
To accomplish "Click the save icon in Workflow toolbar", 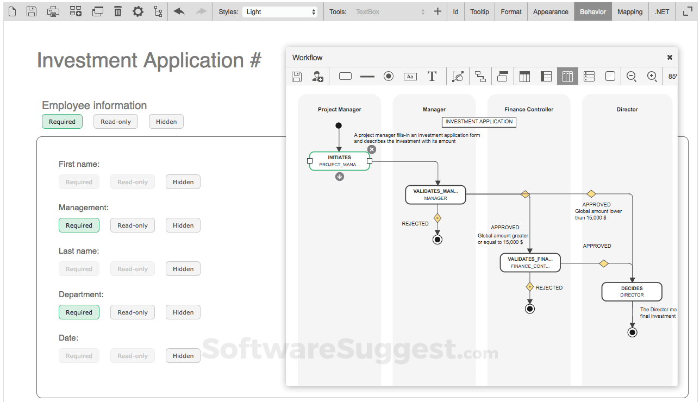I will click(296, 76).
